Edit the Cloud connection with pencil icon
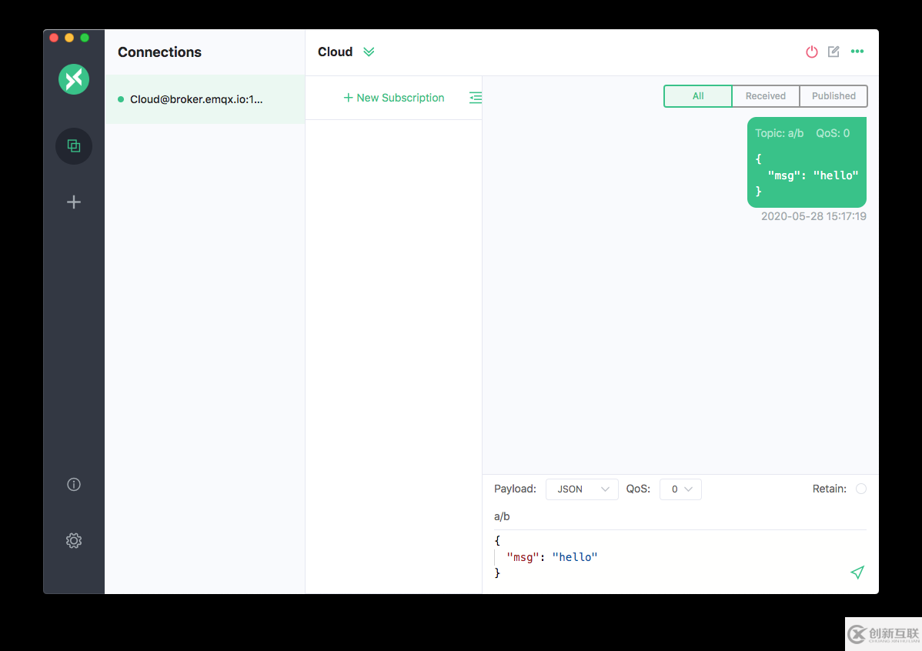The width and height of the screenshot is (922, 651). (x=833, y=52)
